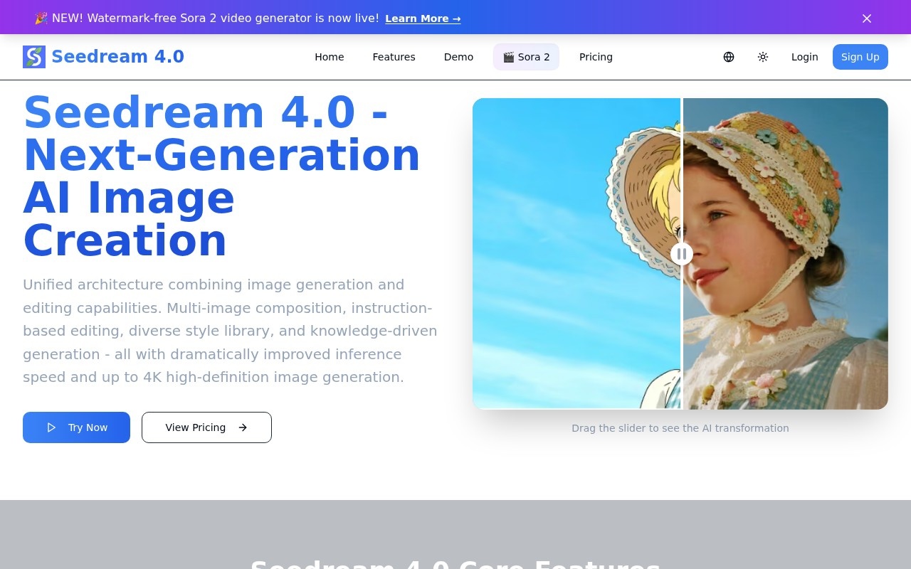The width and height of the screenshot is (911, 569).
Task: Open the Sora 2 nav tab
Action: (526, 57)
